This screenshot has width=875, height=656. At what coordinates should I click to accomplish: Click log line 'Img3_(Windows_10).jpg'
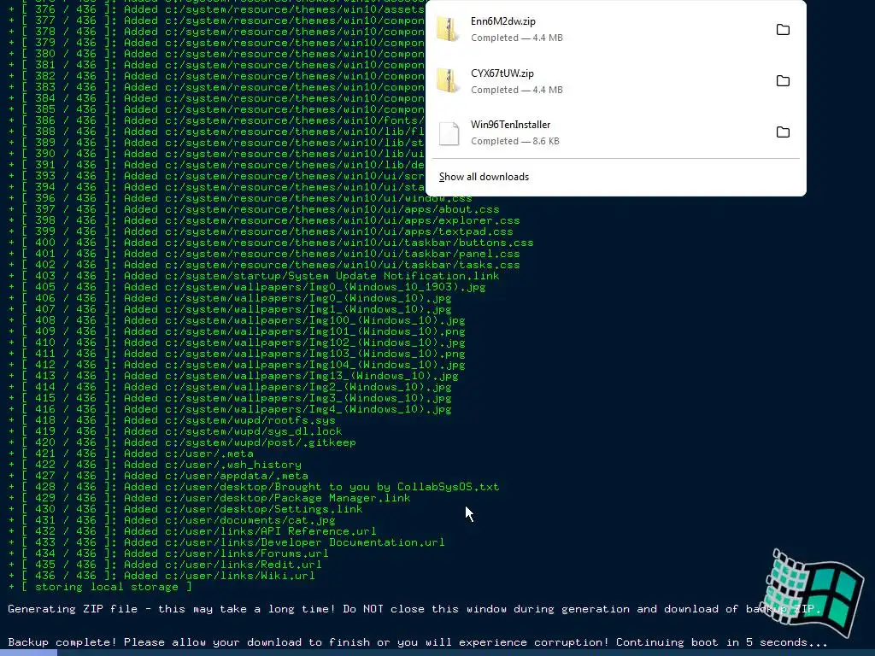(x=230, y=398)
